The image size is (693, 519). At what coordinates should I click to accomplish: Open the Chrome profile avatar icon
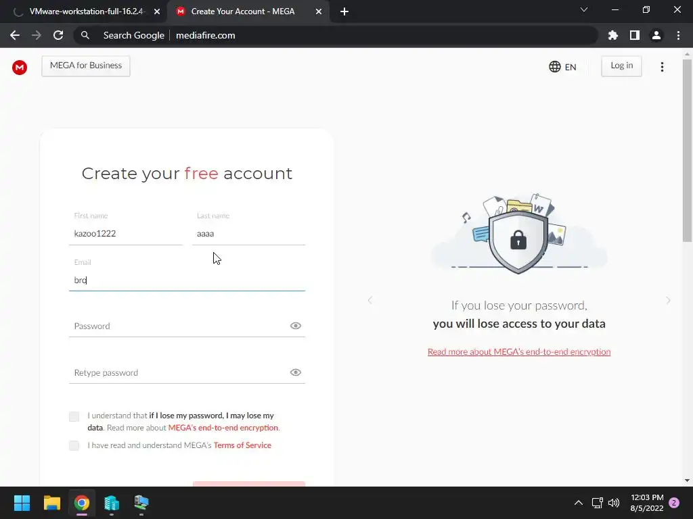[656, 35]
